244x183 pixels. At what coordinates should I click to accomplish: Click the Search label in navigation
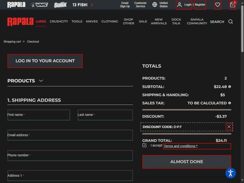click(217, 22)
